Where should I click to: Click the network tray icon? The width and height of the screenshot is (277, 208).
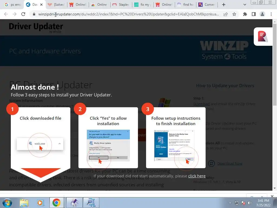tap(236, 203)
